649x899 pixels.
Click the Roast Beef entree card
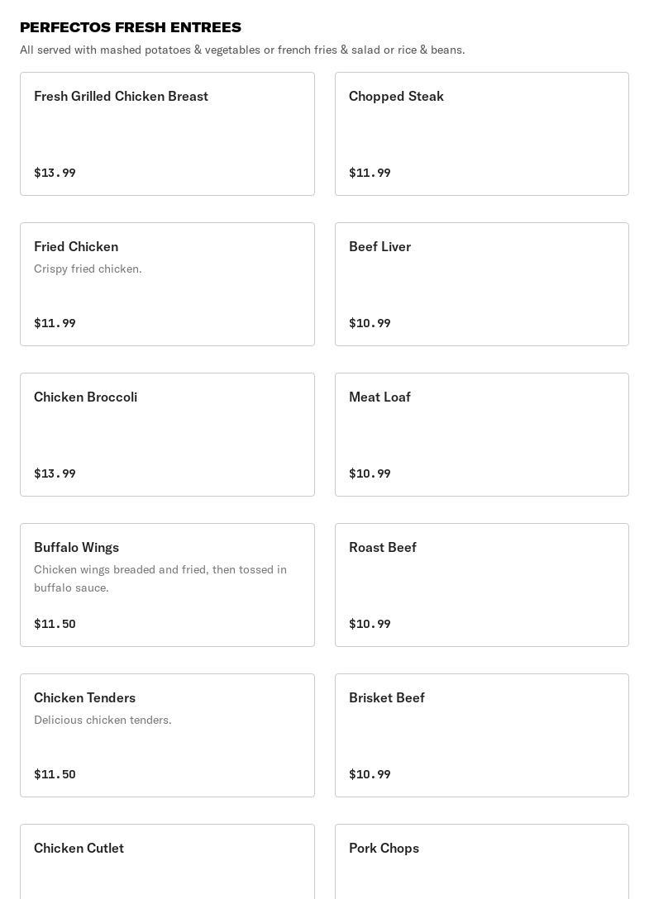[x=481, y=585]
